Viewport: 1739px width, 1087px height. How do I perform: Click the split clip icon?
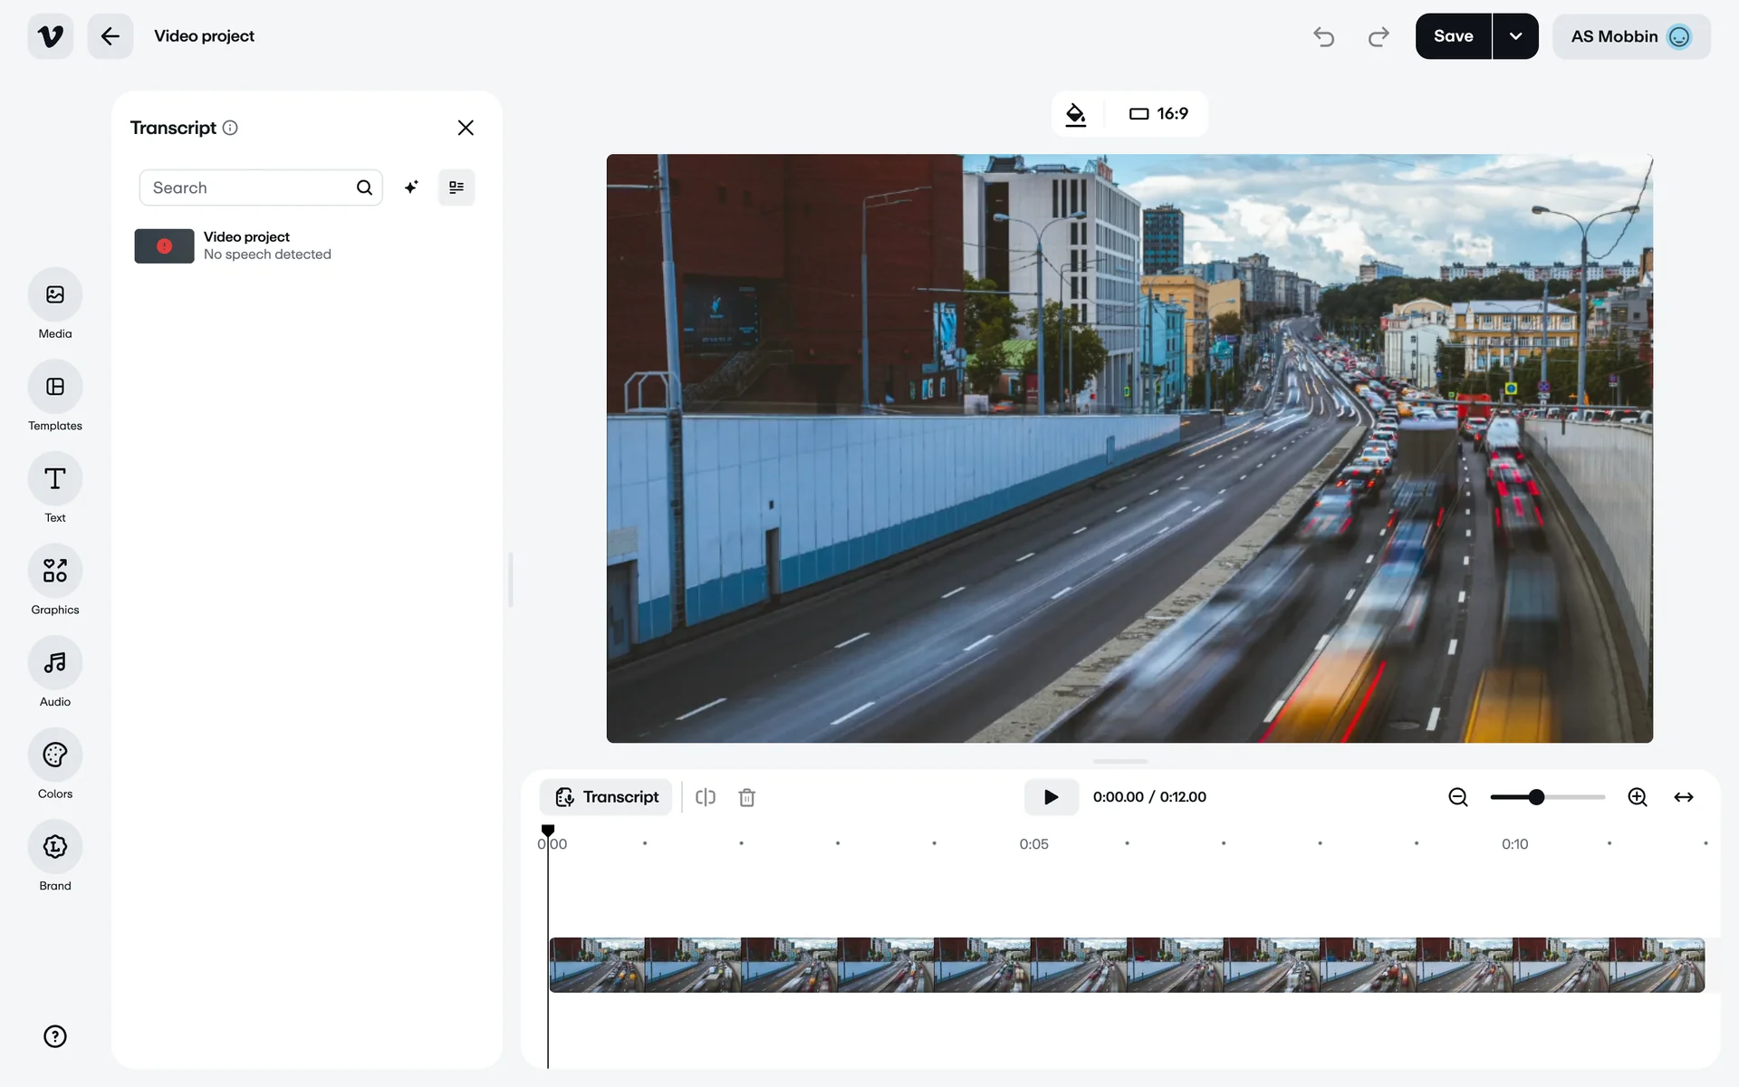point(706,797)
